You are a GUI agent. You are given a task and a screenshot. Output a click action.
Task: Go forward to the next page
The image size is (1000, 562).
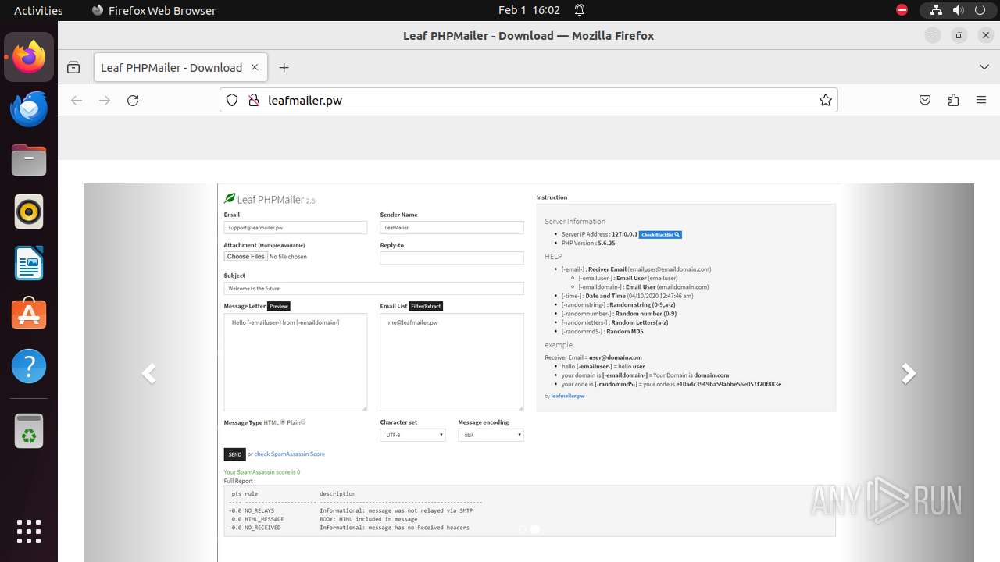coord(105,100)
